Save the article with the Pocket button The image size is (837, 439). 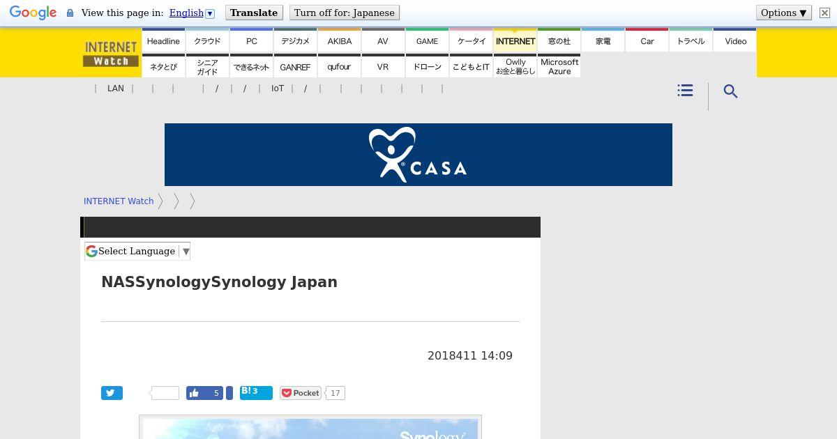pyautogui.click(x=301, y=393)
